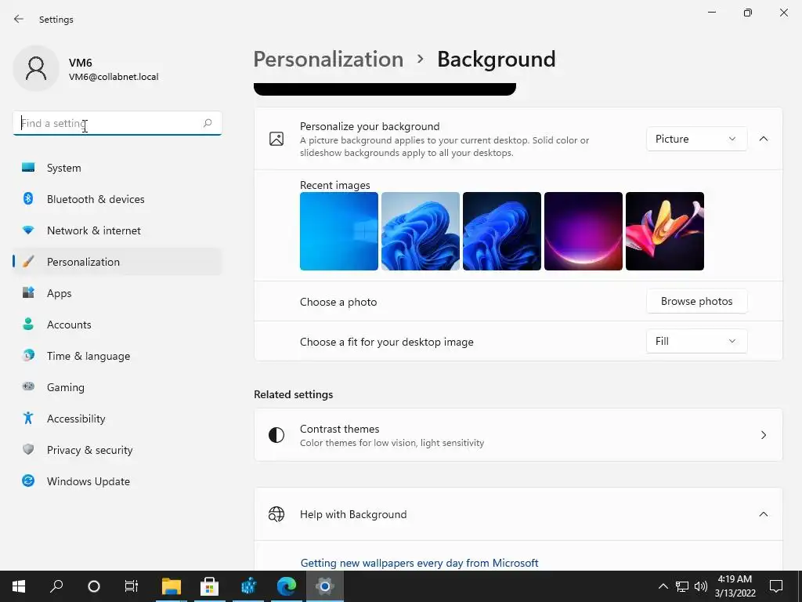This screenshot has width=802, height=602.
Task: Select the dark Windows 11 bloom wallpaper
Action: tap(501, 231)
